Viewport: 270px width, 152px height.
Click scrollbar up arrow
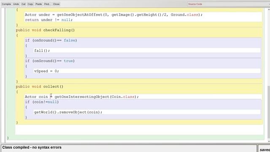point(269,10)
